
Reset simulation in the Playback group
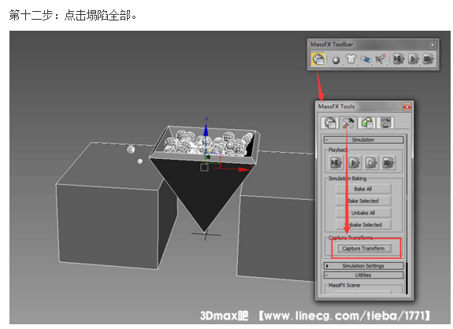click(x=336, y=163)
